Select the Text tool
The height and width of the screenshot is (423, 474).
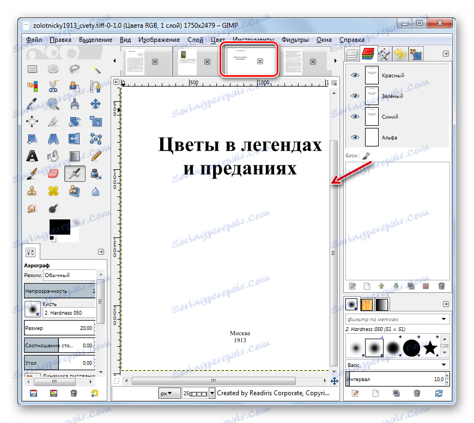point(32,156)
